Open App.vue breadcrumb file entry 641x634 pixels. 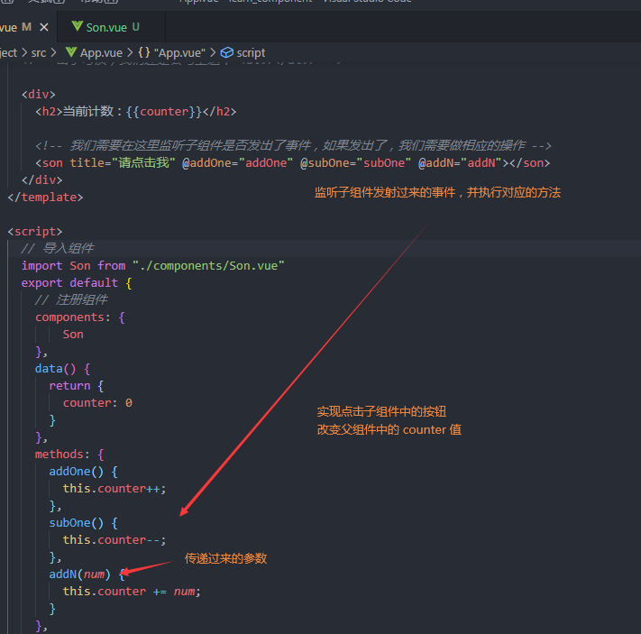pos(101,53)
